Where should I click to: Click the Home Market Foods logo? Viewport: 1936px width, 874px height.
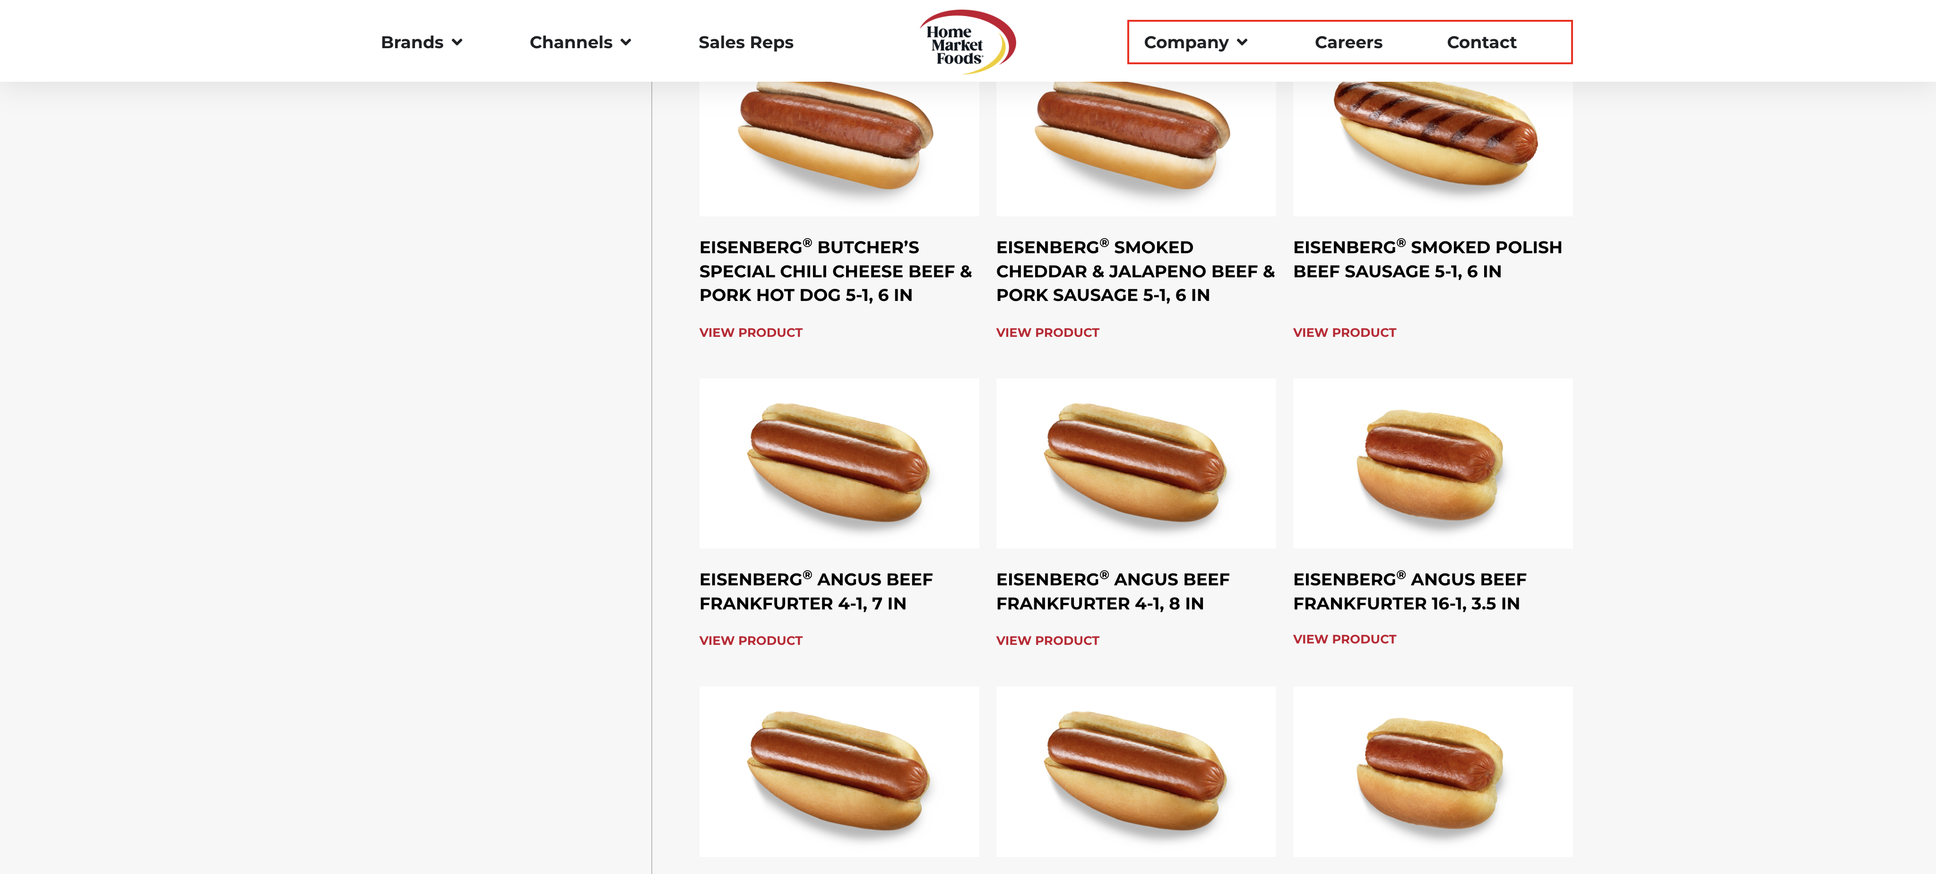967,41
